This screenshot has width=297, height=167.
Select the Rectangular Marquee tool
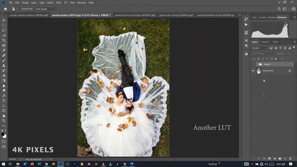pyautogui.click(x=4, y=25)
